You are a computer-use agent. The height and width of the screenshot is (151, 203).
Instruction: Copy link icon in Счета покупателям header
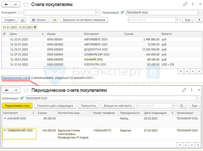(x=185, y=4)
